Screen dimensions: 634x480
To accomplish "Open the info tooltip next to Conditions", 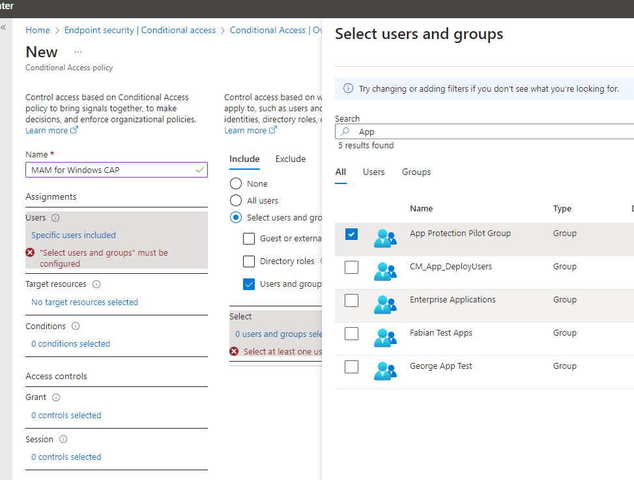I will 76,326.
